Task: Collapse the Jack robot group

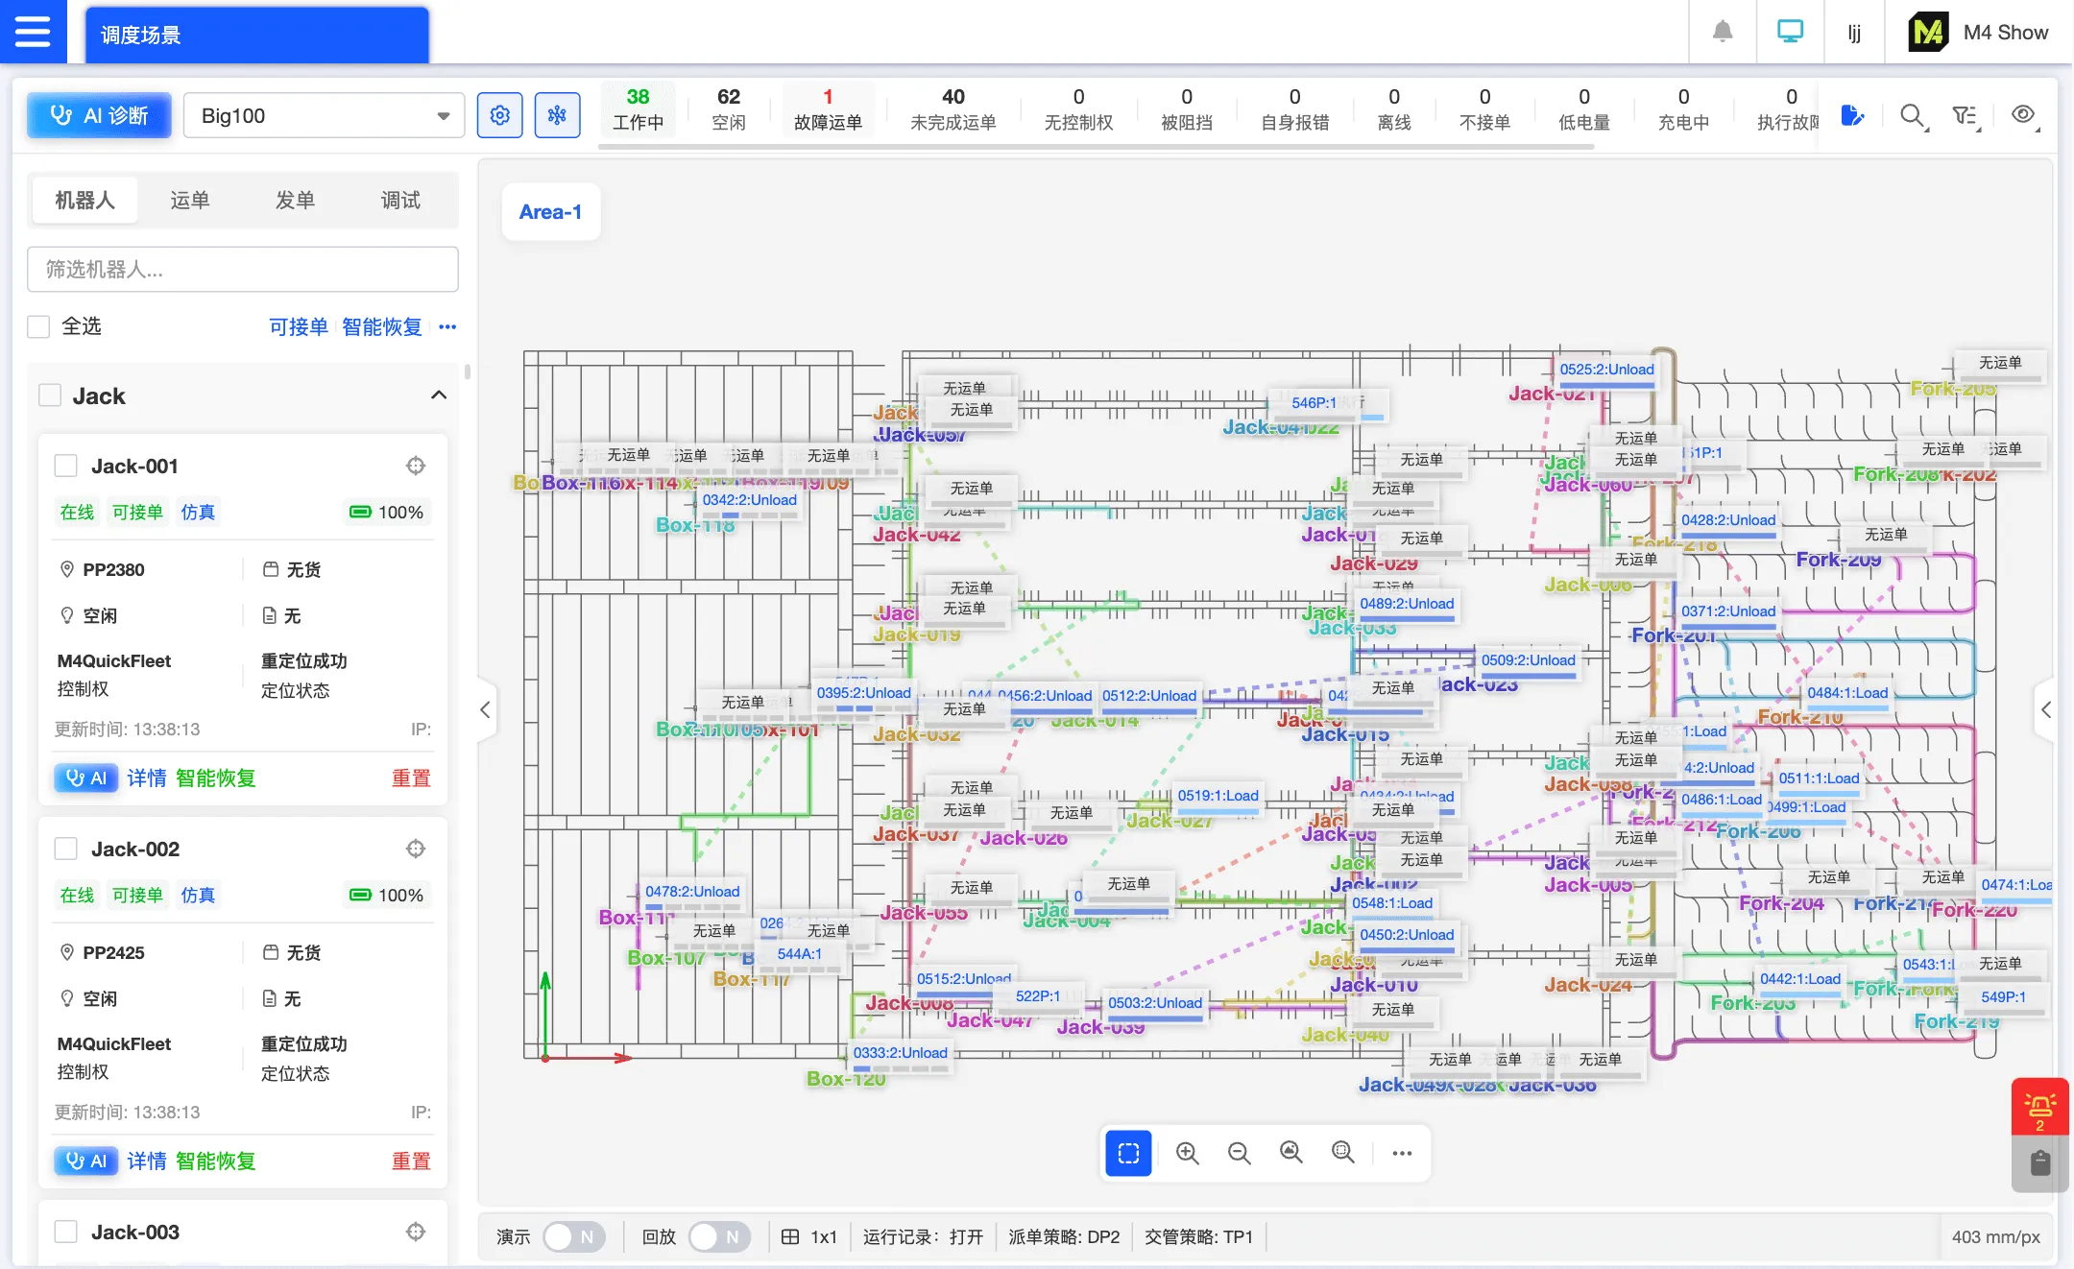Action: point(439,395)
